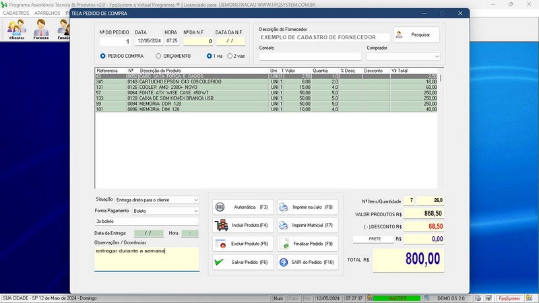Click the cart icon of Incluir Produto
This screenshot has width=539, height=303.
pos(221,225)
